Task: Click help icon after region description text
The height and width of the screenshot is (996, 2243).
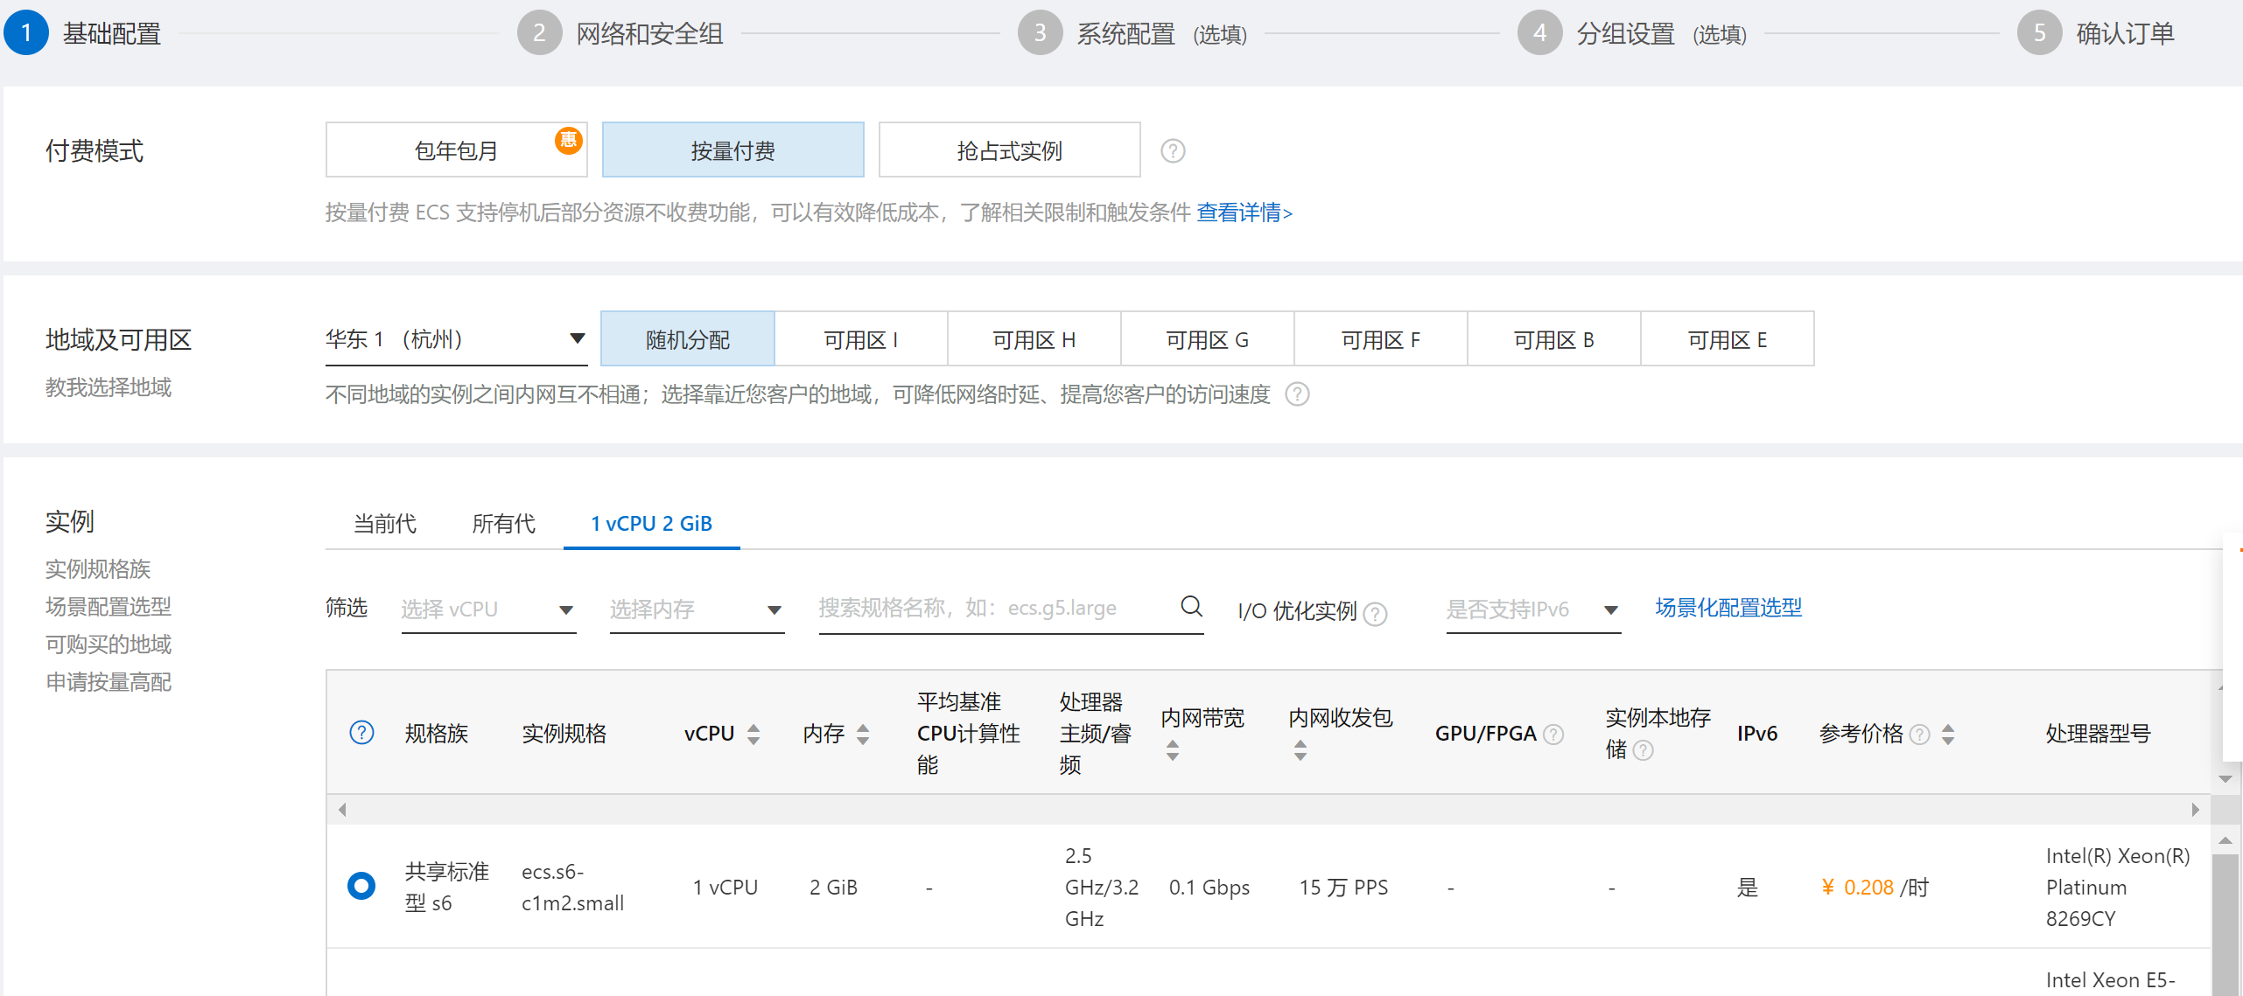Action: pyautogui.click(x=1297, y=394)
